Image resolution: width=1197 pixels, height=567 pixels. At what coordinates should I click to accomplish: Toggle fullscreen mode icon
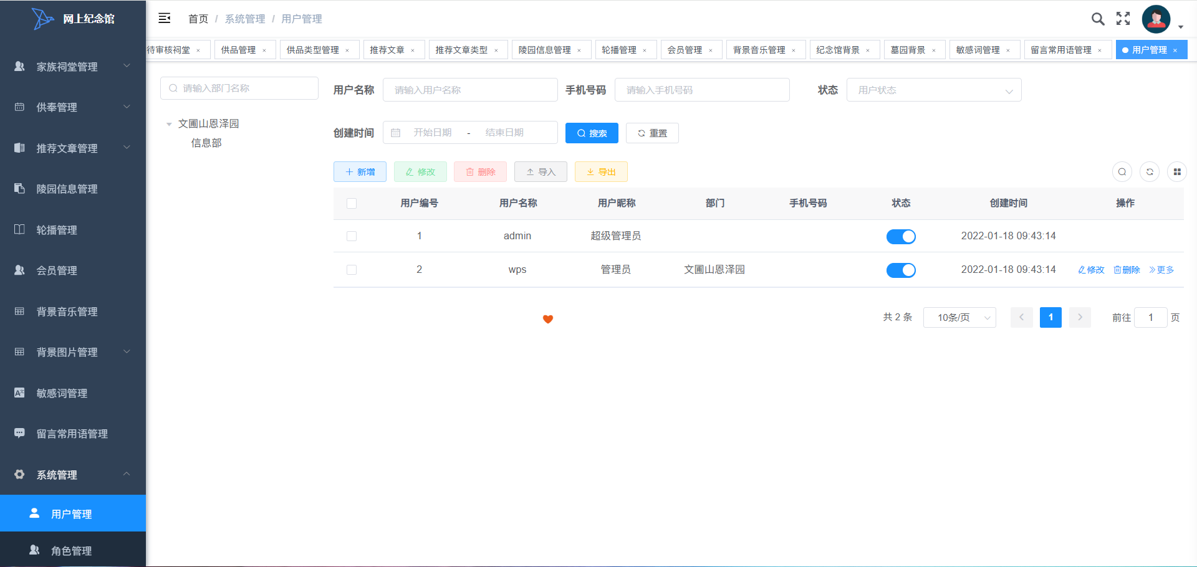pos(1123,19)
